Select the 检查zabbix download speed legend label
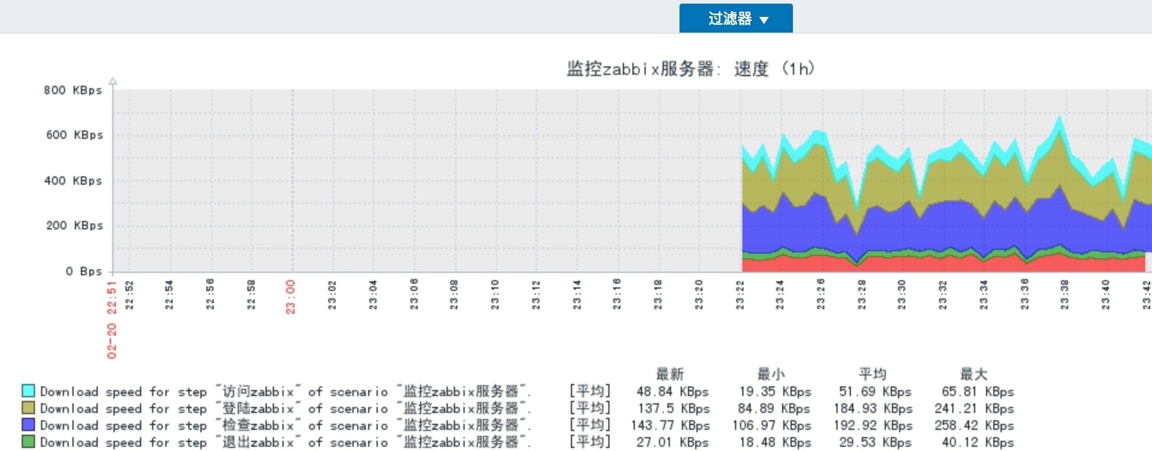 285,425
